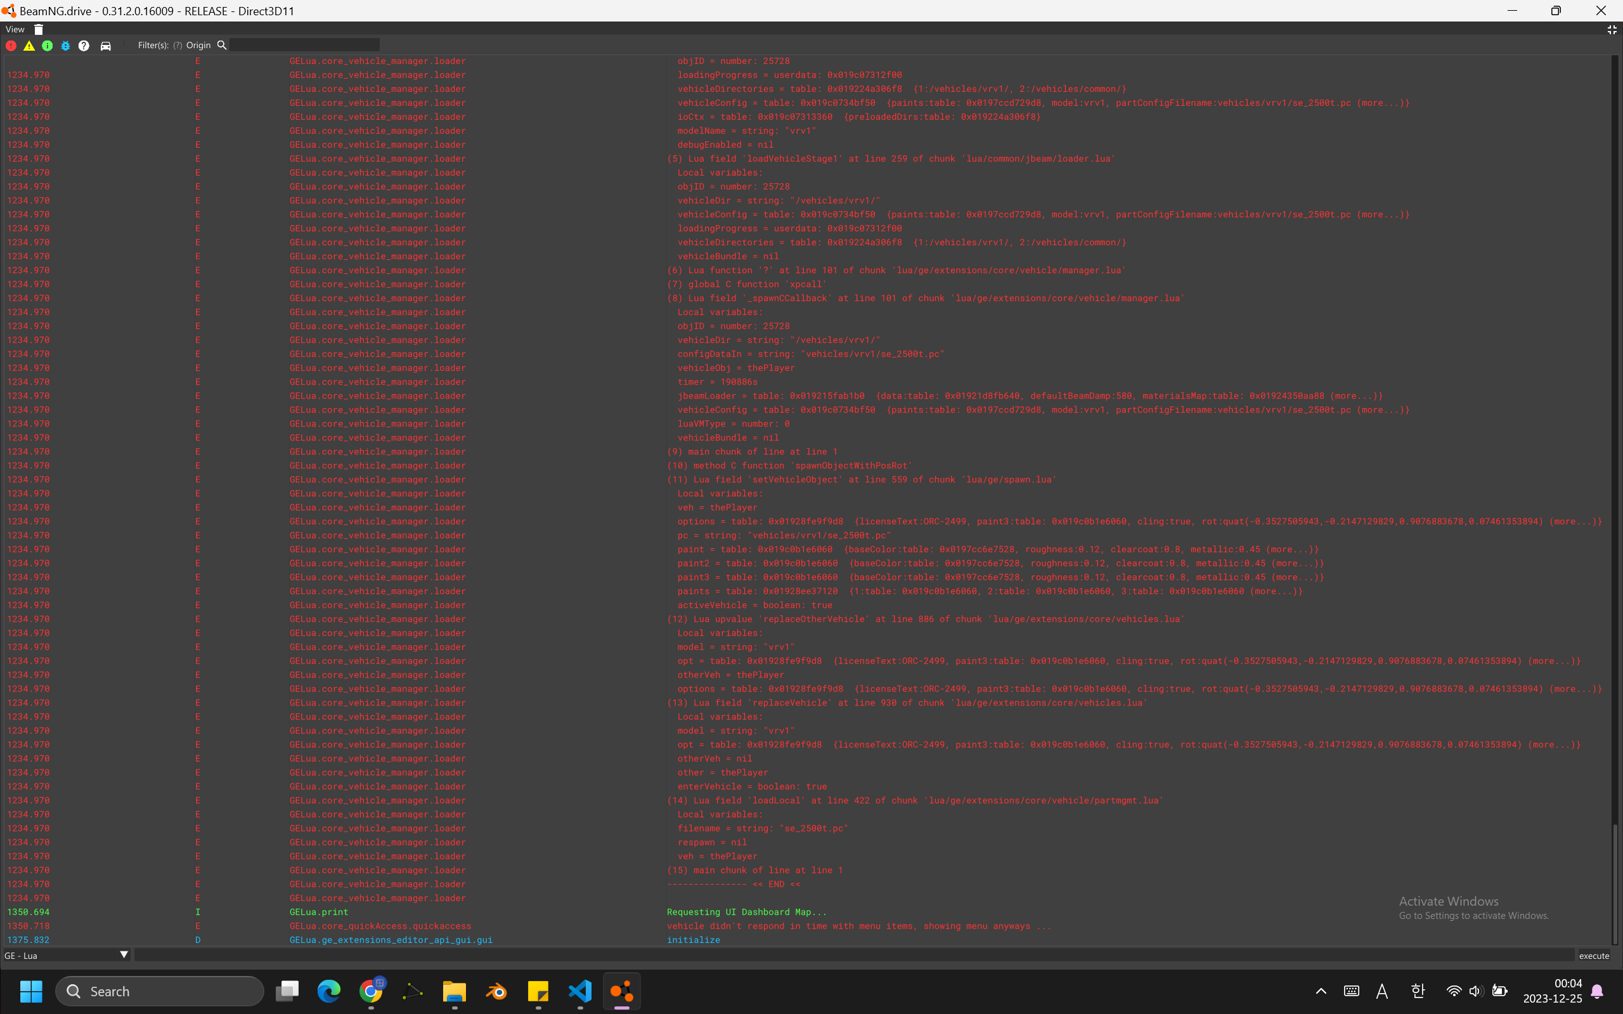This screenshot has width=1623, height=1014.
Task: Click the fullscreen toggle icon at top right
Action: click(1612, 30)
